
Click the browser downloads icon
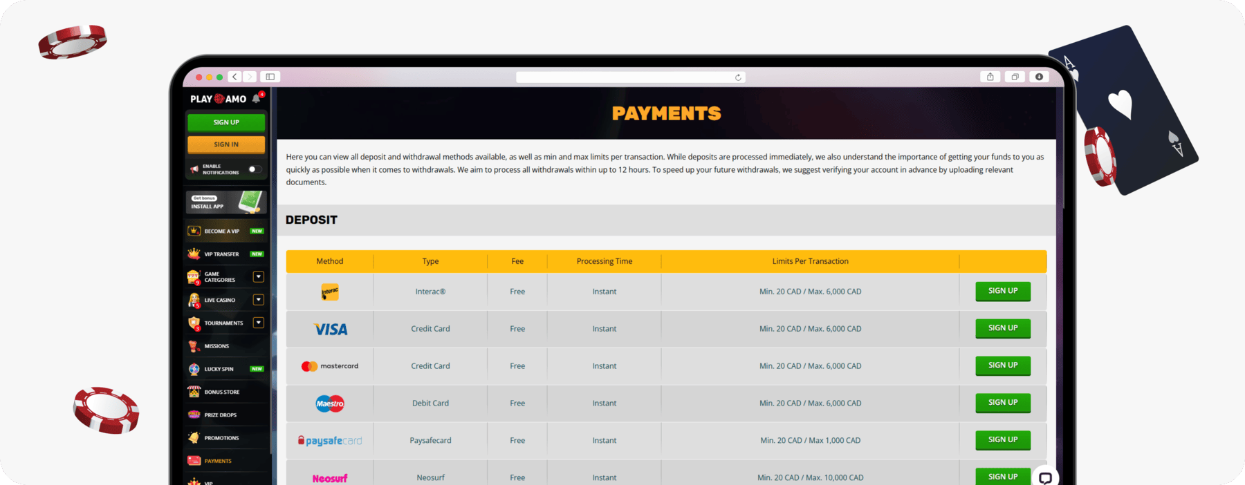(1039, 77)
